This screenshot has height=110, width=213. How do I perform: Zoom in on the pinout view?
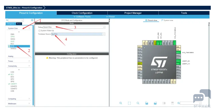121,103
